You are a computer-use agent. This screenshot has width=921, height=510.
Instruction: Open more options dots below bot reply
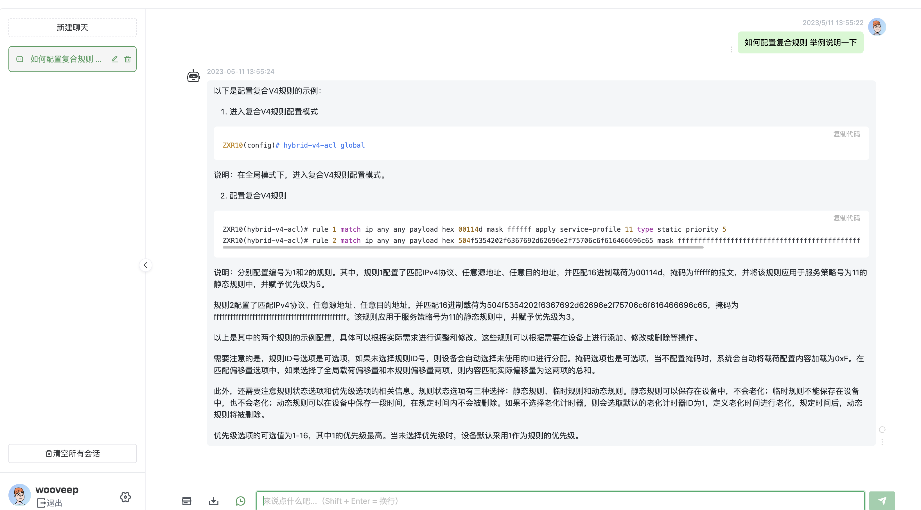(882, 442)
